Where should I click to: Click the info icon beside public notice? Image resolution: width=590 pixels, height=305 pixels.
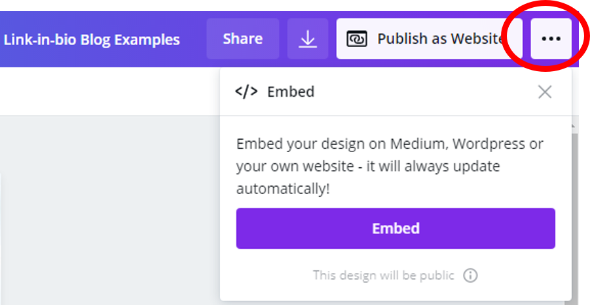point(470,276)
